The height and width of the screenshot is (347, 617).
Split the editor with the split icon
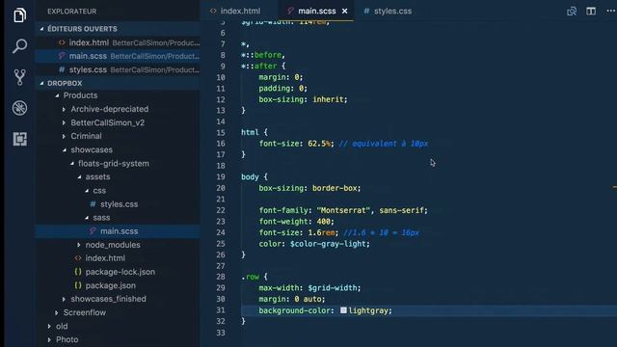coord(591,11)
